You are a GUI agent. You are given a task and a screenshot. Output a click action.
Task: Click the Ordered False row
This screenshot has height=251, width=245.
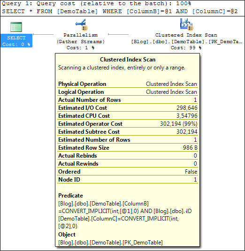128,172
